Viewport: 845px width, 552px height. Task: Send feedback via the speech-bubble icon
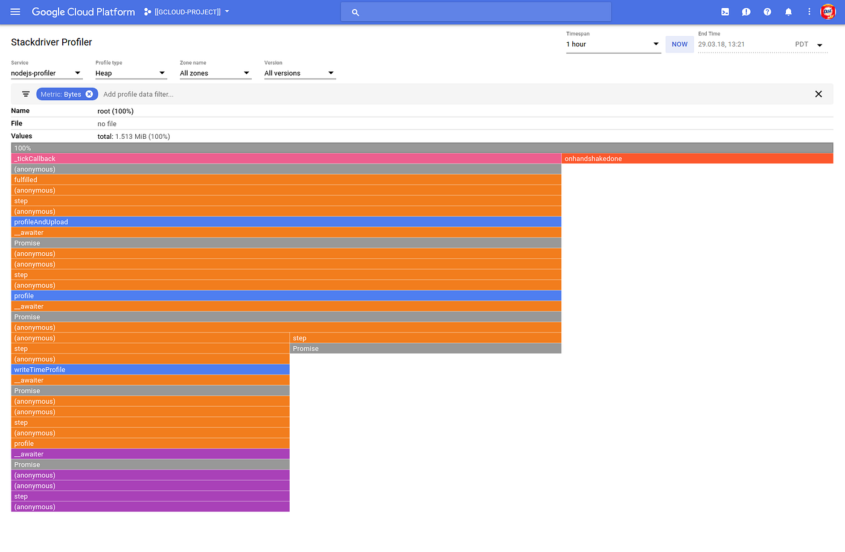point(746,11)
